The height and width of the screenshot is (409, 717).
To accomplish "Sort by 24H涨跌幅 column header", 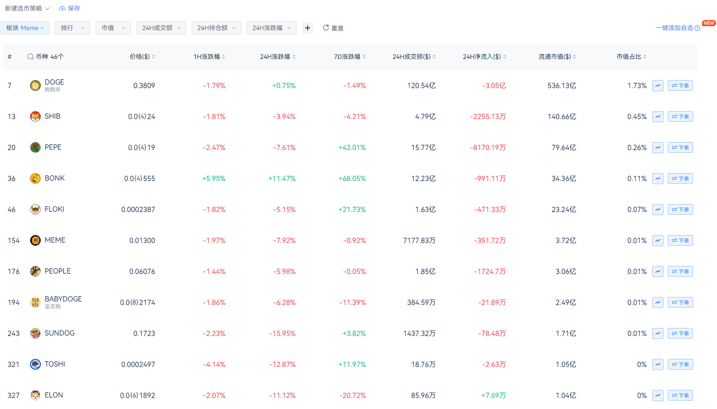I will (x=278, y=57).
